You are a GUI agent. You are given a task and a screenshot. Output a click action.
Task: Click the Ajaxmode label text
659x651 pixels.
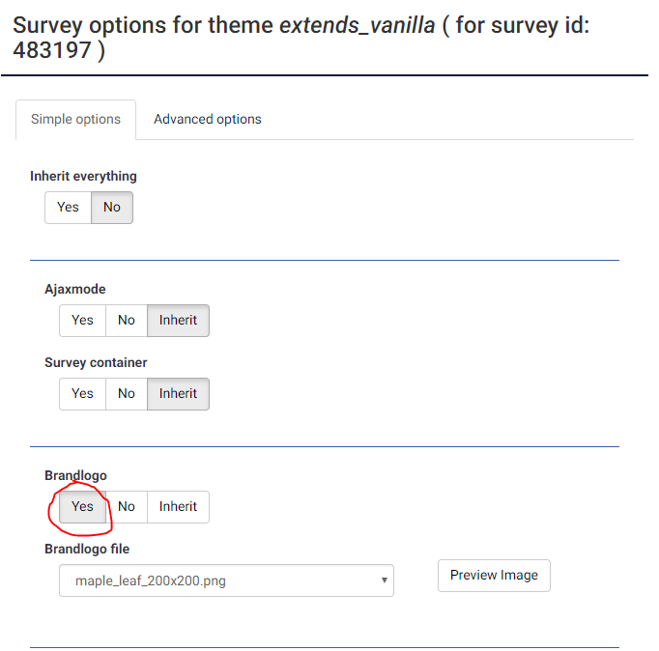pos(74,289)
